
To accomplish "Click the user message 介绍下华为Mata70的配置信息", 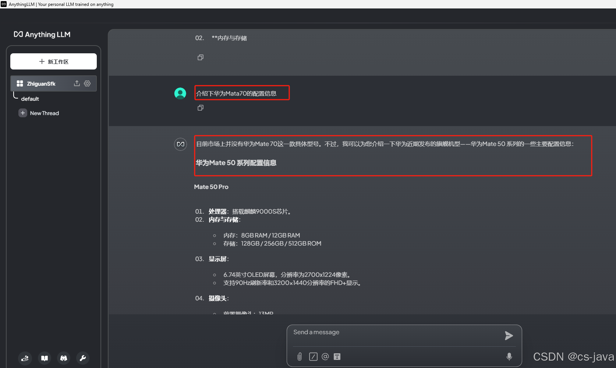I will click(236, 93).
